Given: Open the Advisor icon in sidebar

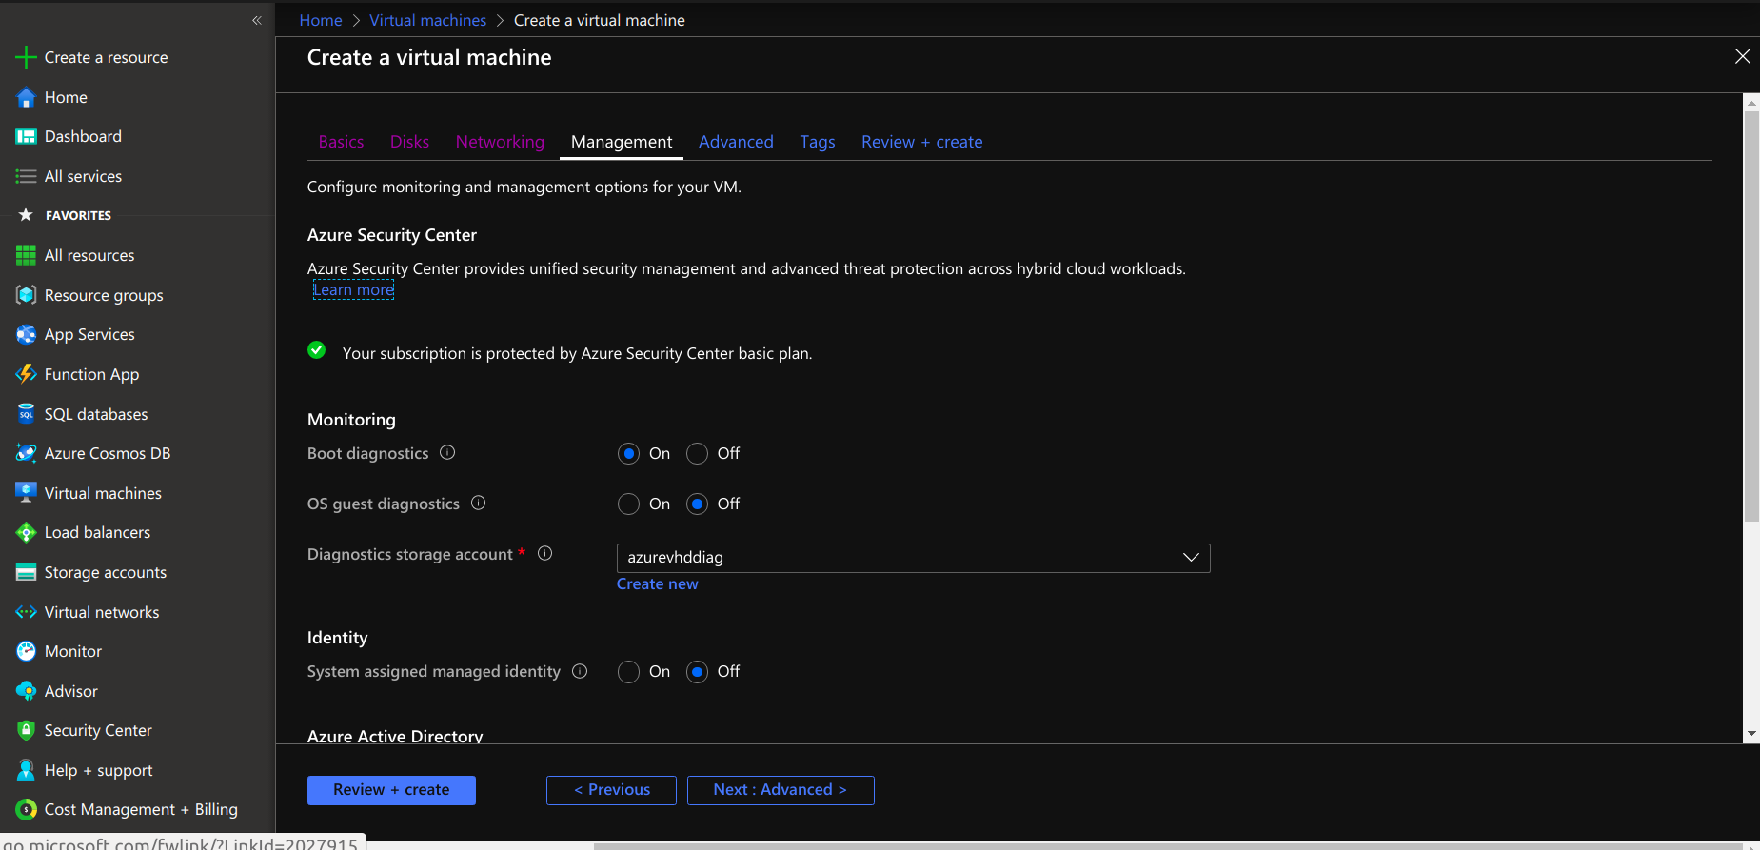Looking at the screenshot, I should click(x=26, y=691).
